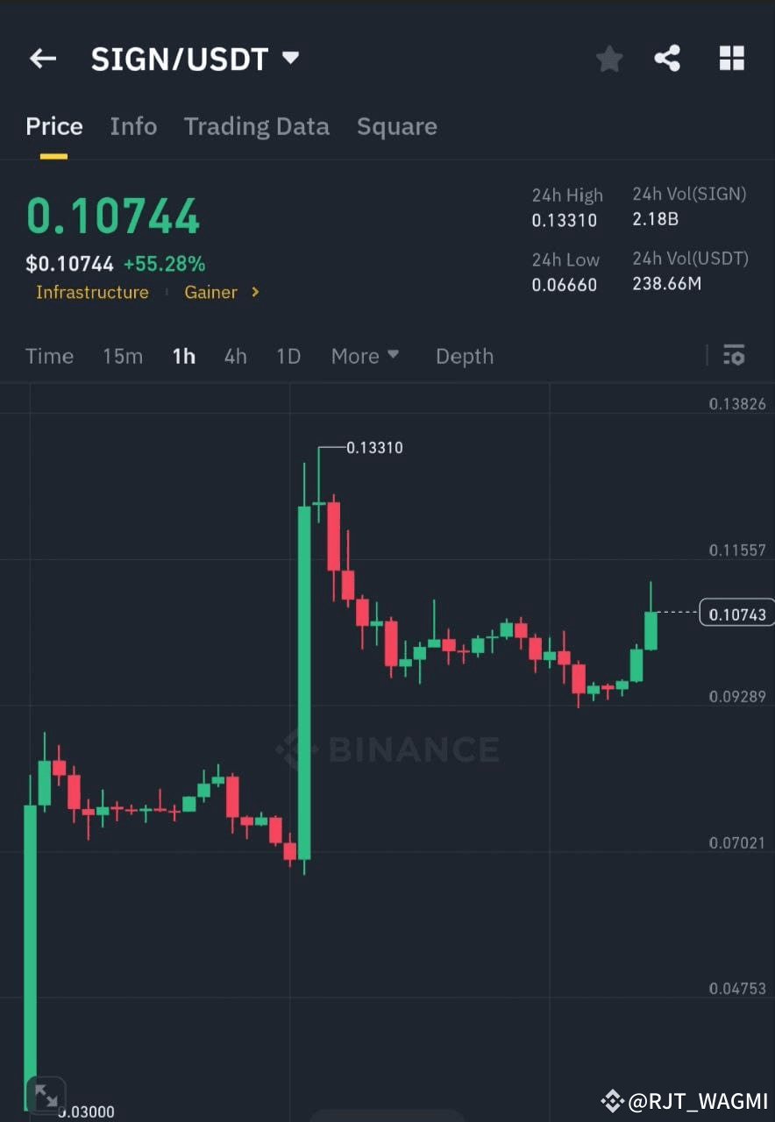Tap the 24h High value 0.13310
775x1122 pixels.
click(x=565, y=220)
